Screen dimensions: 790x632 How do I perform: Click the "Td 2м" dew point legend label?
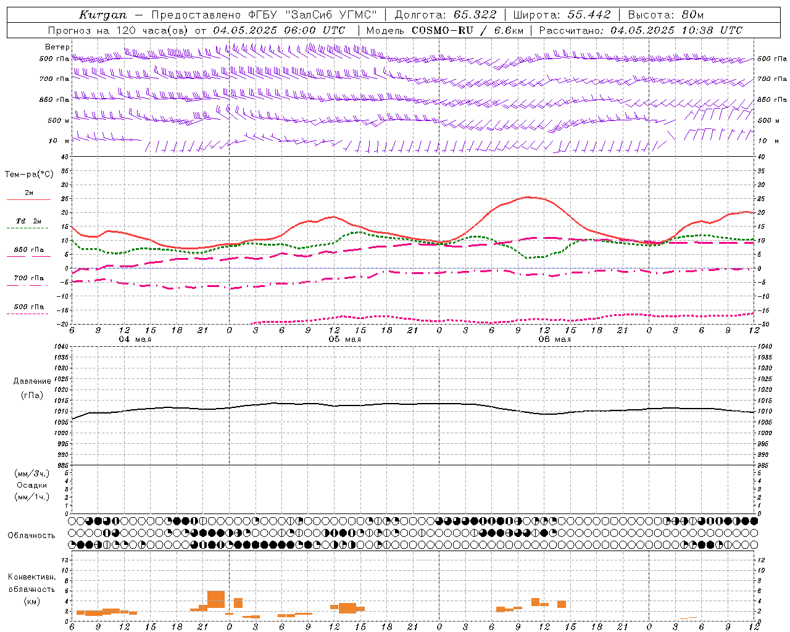coord(29,221)
